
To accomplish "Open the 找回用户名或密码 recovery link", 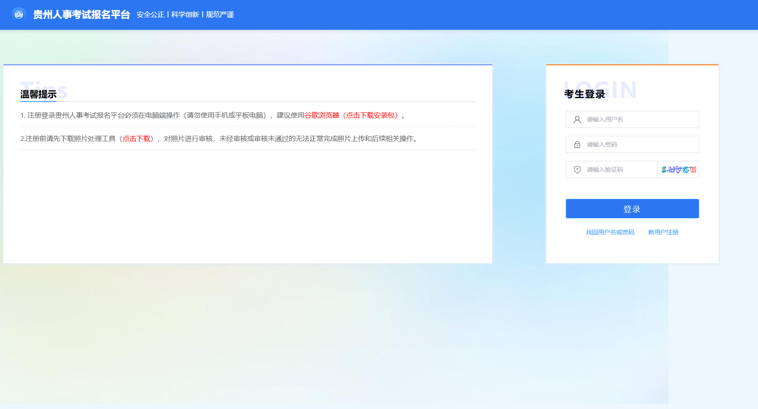I will point(610,233).
